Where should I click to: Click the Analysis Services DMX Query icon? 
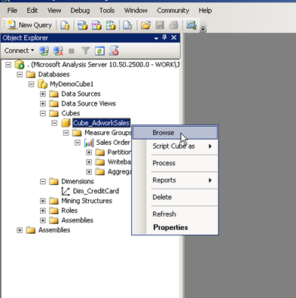[96, 25]
